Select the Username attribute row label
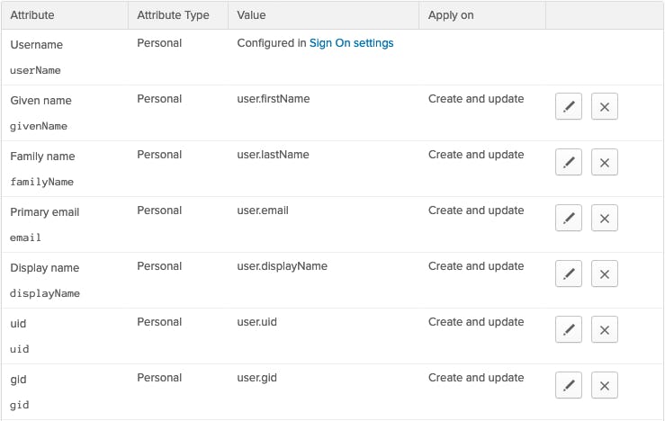This screenshot has height=421, width=665. pos(36,44)
